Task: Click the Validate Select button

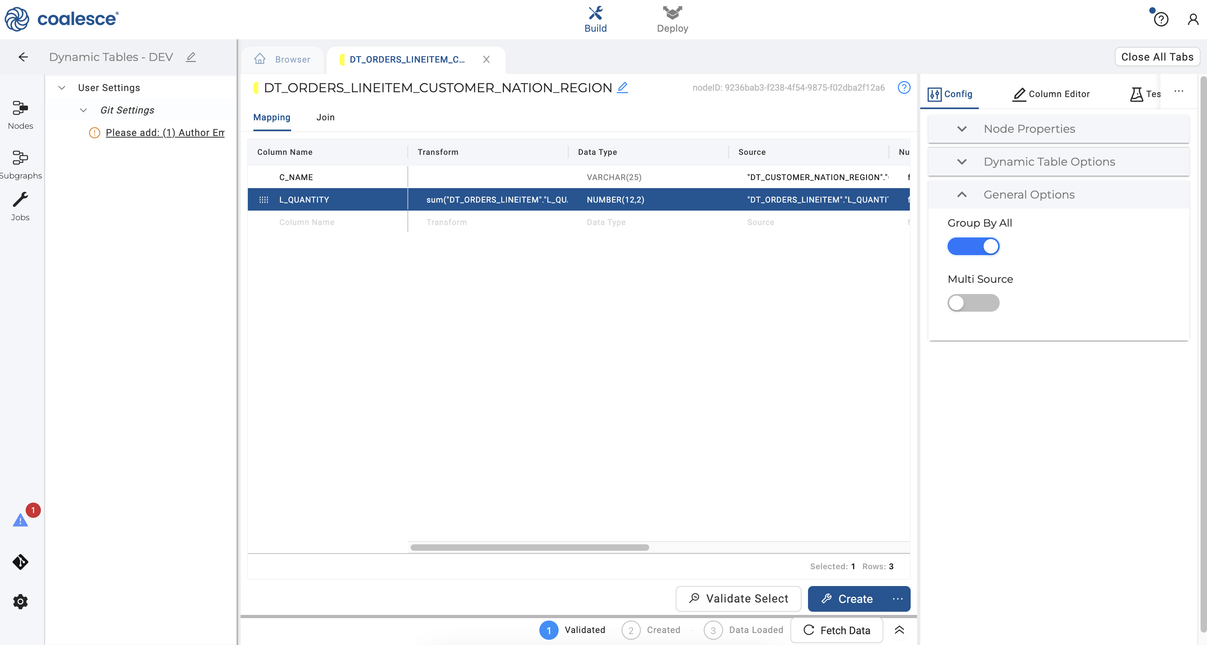Action: pos(738,598)
